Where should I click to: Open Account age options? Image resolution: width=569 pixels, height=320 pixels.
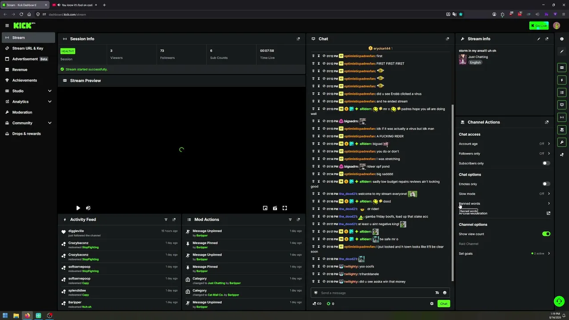505,144
